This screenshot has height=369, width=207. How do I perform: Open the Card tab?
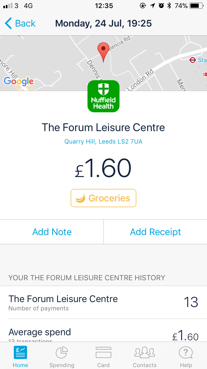[x=104, y=357]
